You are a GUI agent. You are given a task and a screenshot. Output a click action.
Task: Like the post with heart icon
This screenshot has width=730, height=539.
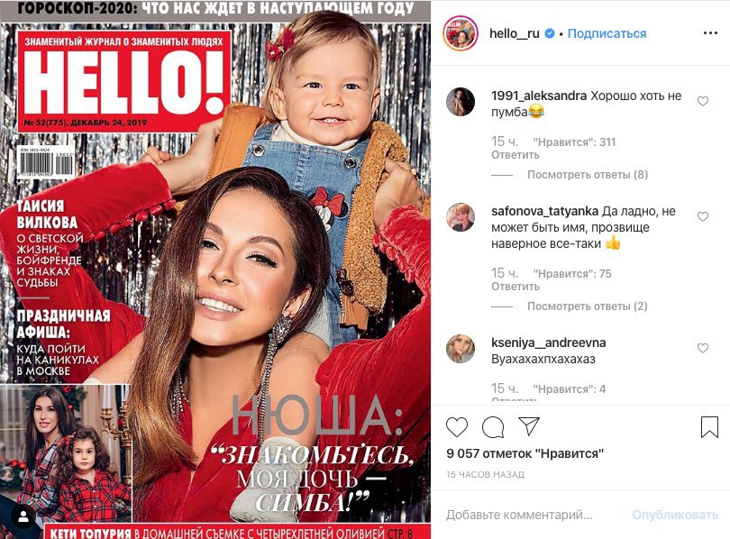457,427
